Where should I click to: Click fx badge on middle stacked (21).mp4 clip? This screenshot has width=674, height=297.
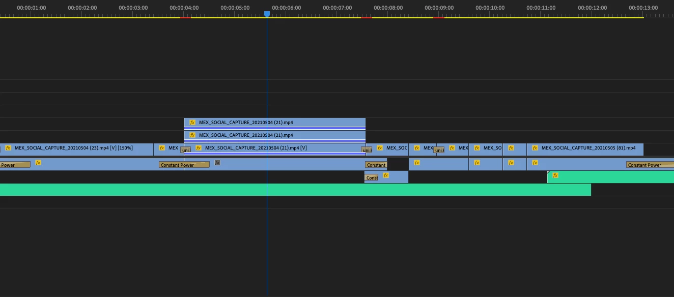(192, 135)
